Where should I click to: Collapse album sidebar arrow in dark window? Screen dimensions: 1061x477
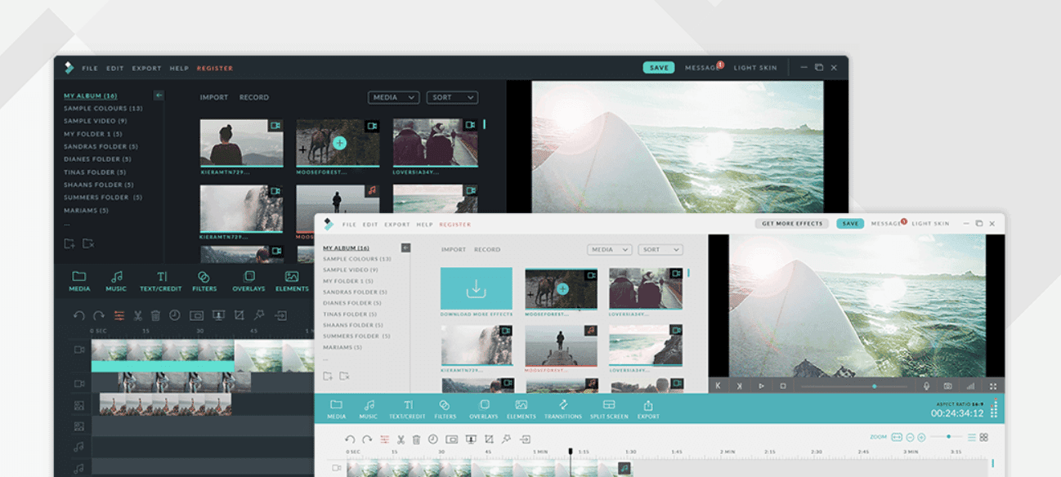click(x=159, y=96)
